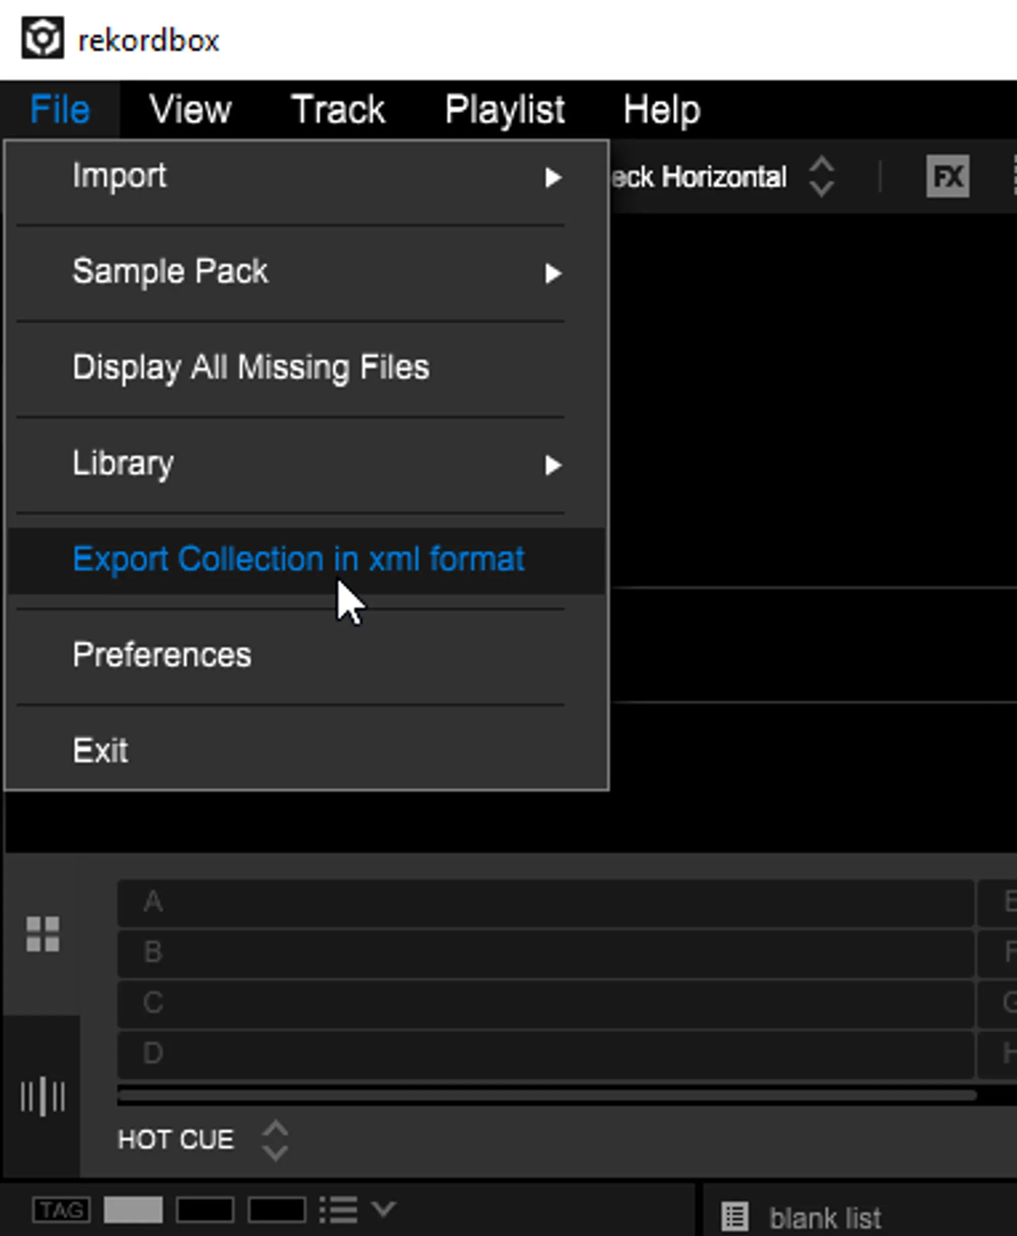
Task: Toggle the TAG filter button
Action: [62, 1210]
